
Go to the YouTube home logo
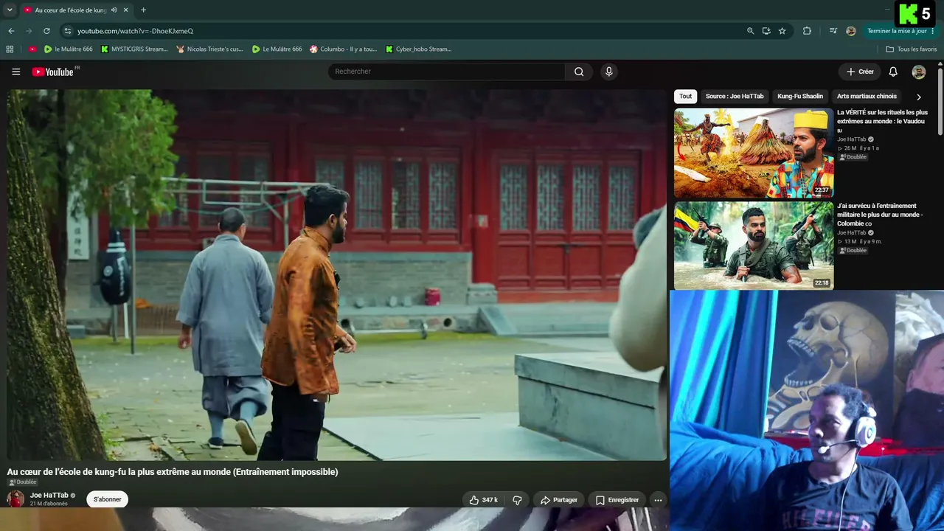click(x=55, y=72)
